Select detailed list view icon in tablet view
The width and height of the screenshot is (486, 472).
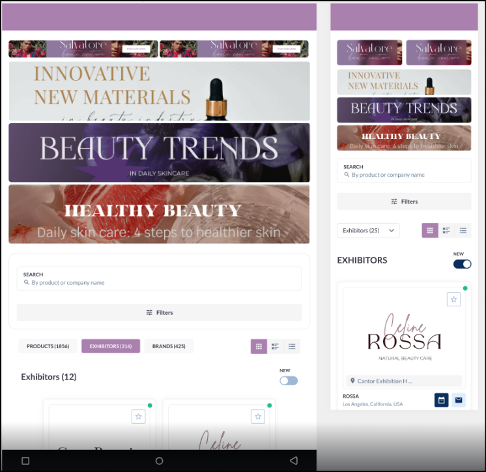[x=275, y=346]
